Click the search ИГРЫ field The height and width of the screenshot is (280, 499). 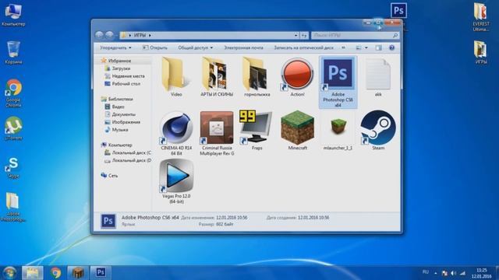coord(355,35)
